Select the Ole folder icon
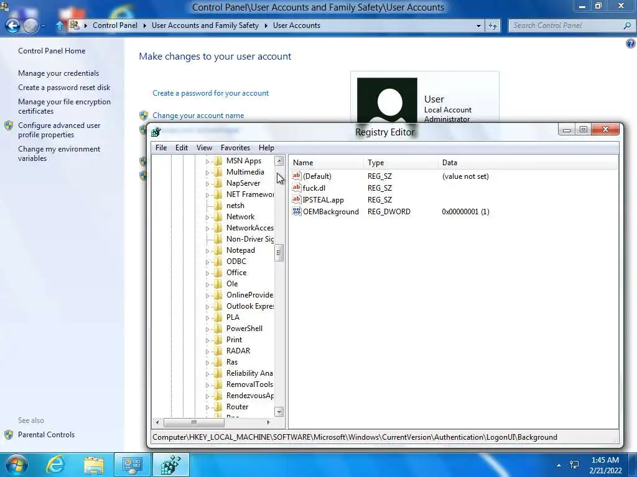Screen dimensions: 637x477 click(x=218, y=284)
